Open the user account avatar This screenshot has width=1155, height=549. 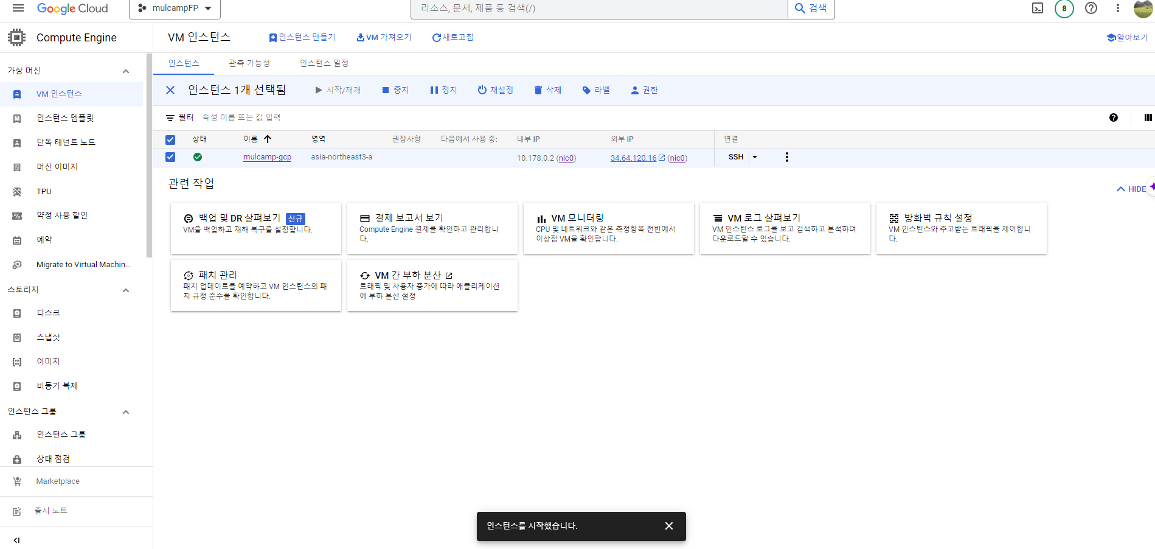tap(1143, 9)
